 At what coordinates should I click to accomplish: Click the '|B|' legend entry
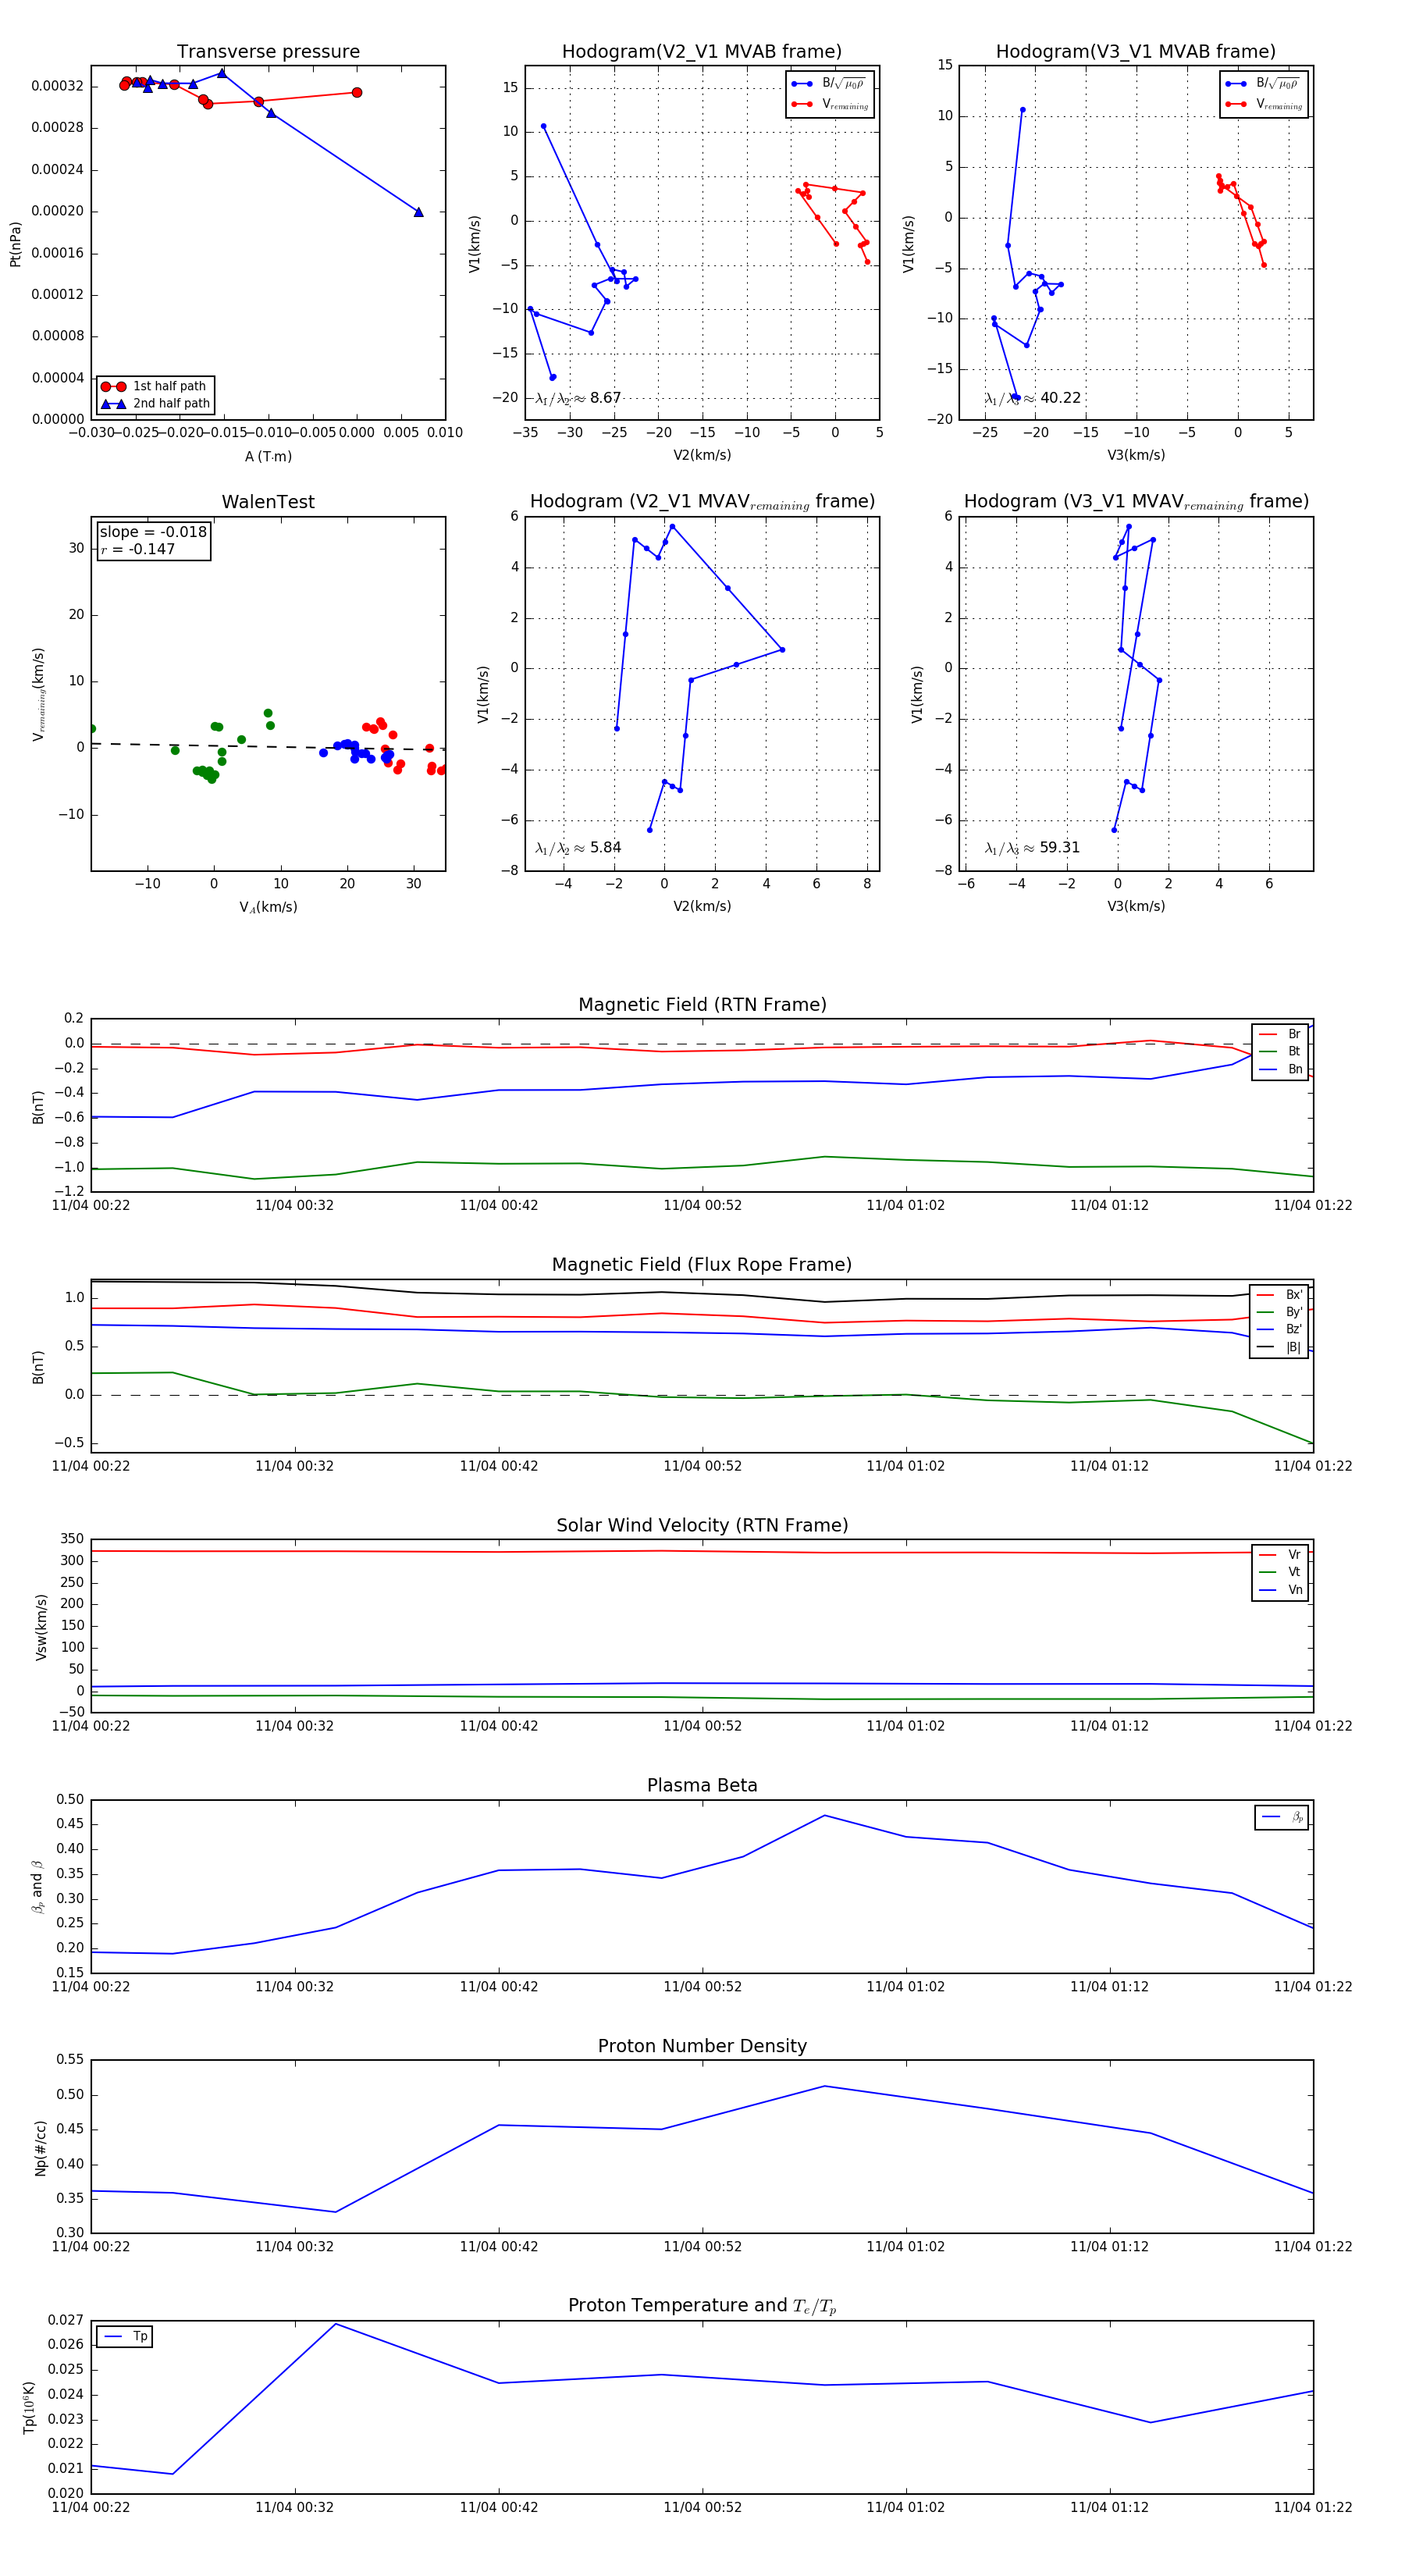pos(1279,1347)
